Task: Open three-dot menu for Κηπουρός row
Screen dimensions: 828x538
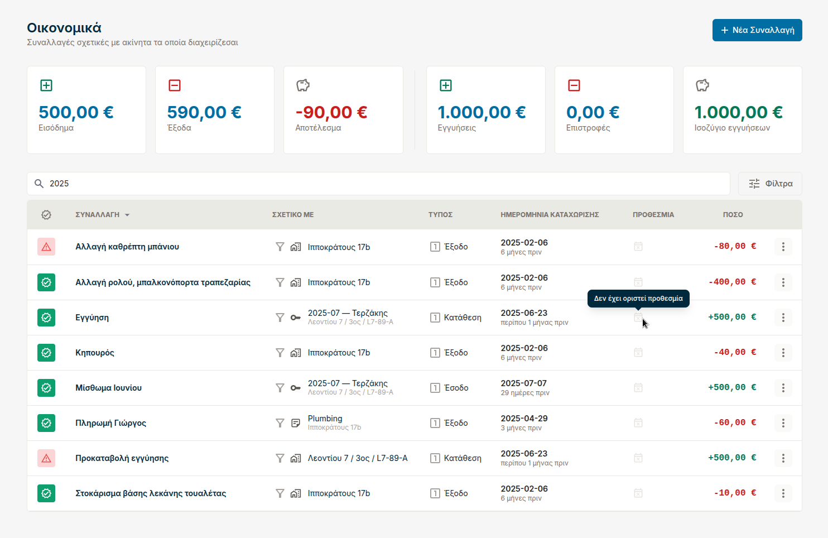Action: (783, 353)
